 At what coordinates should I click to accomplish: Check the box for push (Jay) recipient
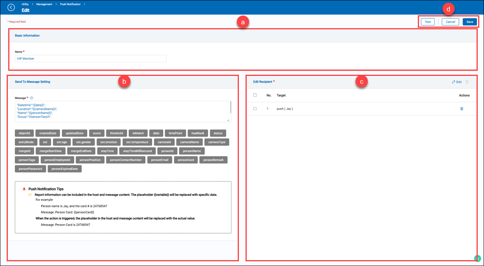pos(255,109)
